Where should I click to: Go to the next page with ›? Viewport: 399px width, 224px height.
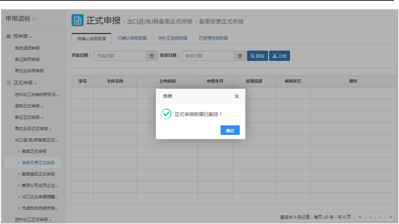(381, 217)
